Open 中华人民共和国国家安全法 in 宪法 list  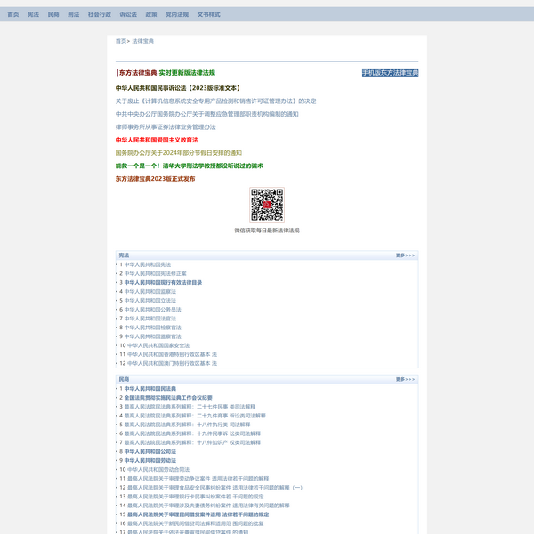tap(157, 345)
